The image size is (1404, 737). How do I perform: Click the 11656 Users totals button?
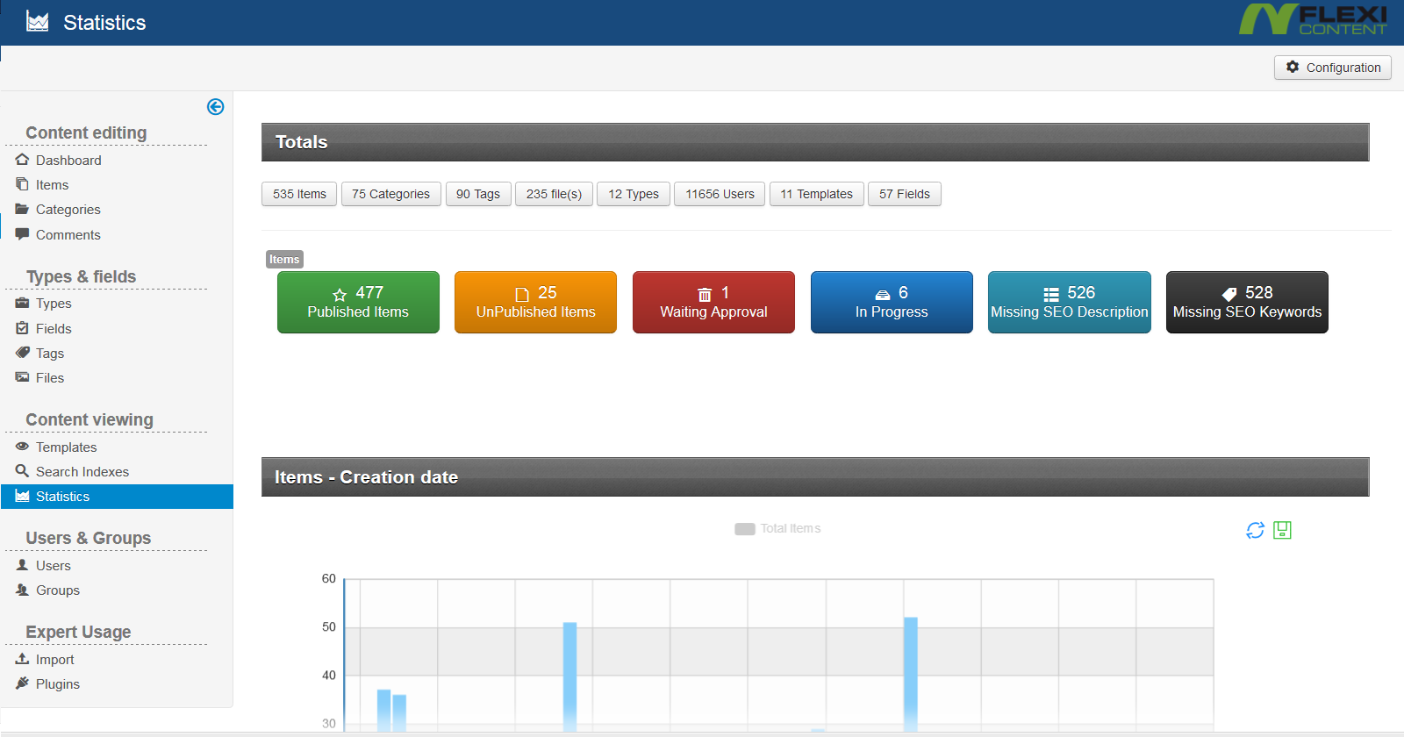pyautogui.click(x=720, y=194)
